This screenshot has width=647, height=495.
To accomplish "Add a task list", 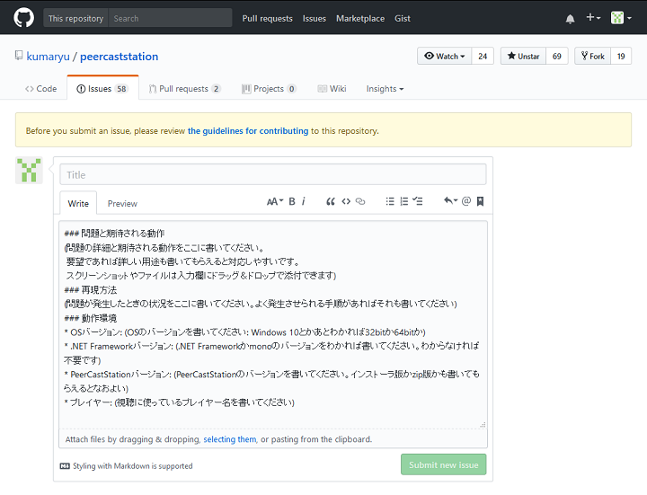I will pyautogui.click(x=418, y=201).
